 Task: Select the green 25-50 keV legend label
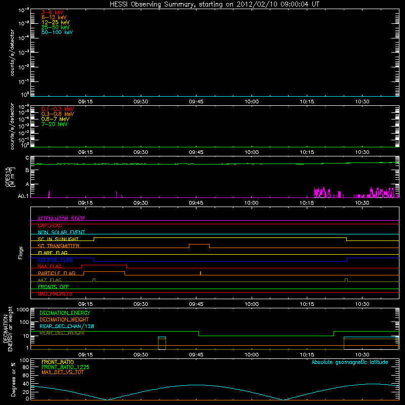pos(56,27)
